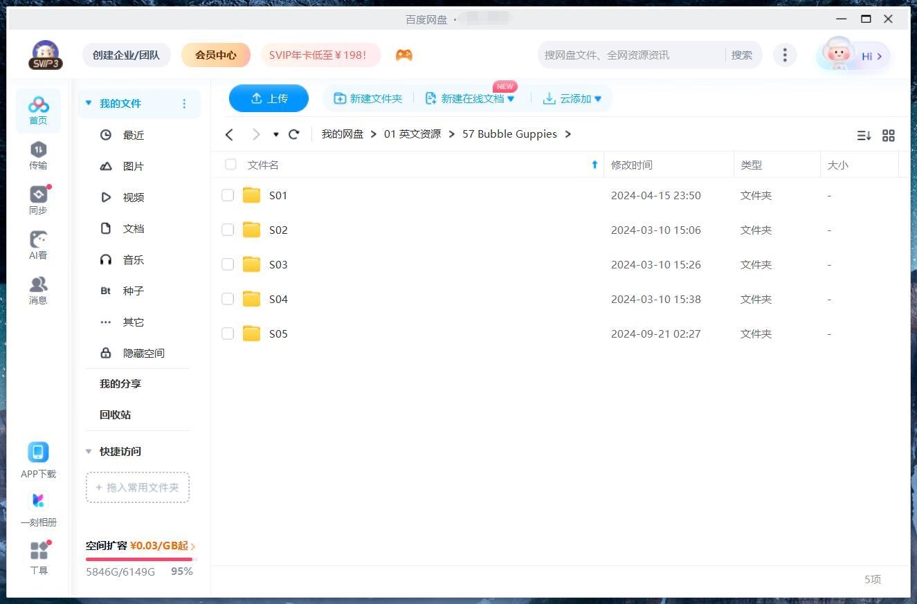Expand the 新建在线文档 dropdown arrow
The width and height of the screenshot is (917, 604).
tap(511, 99)
